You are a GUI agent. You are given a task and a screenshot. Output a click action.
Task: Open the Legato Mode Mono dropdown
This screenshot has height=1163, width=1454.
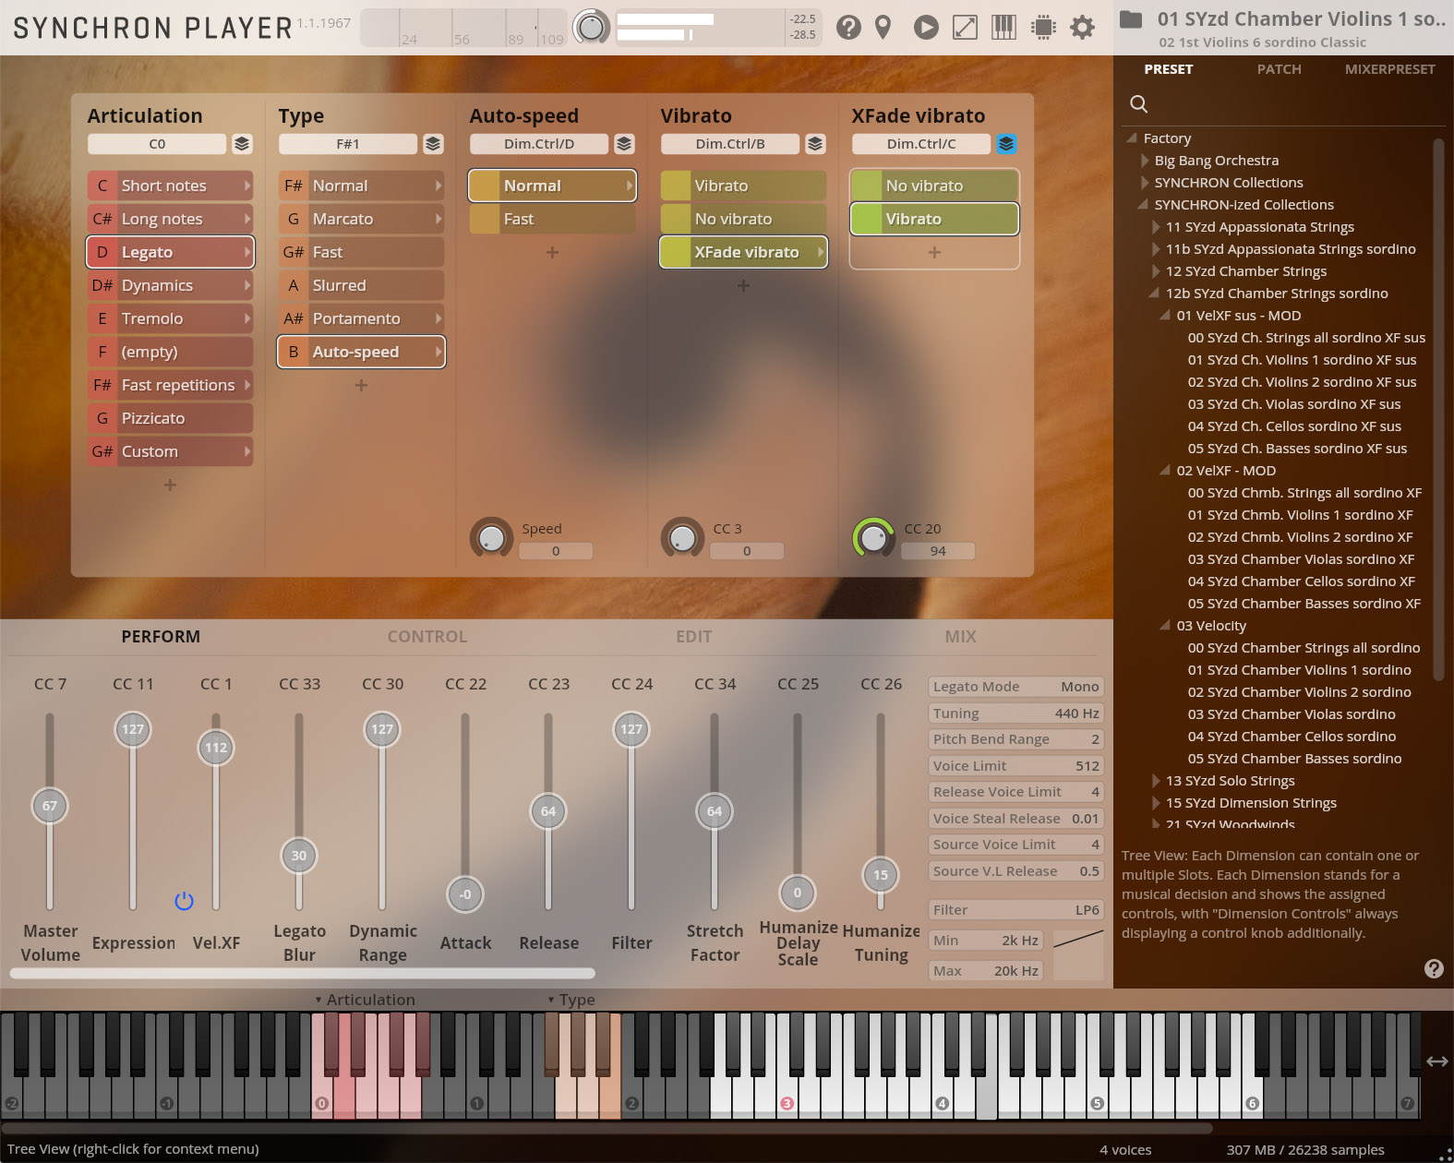coord(1015,687)
